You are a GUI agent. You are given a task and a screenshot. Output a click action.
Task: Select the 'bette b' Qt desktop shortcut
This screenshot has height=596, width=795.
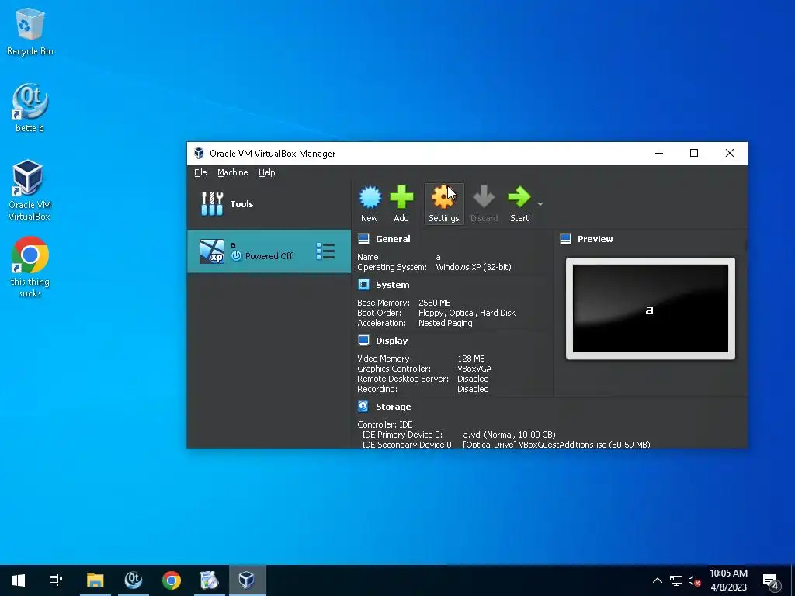[30, 108]
